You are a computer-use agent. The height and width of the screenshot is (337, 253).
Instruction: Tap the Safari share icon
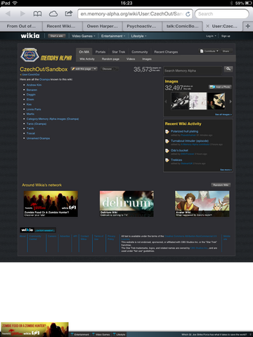click(x=68, y=13)
